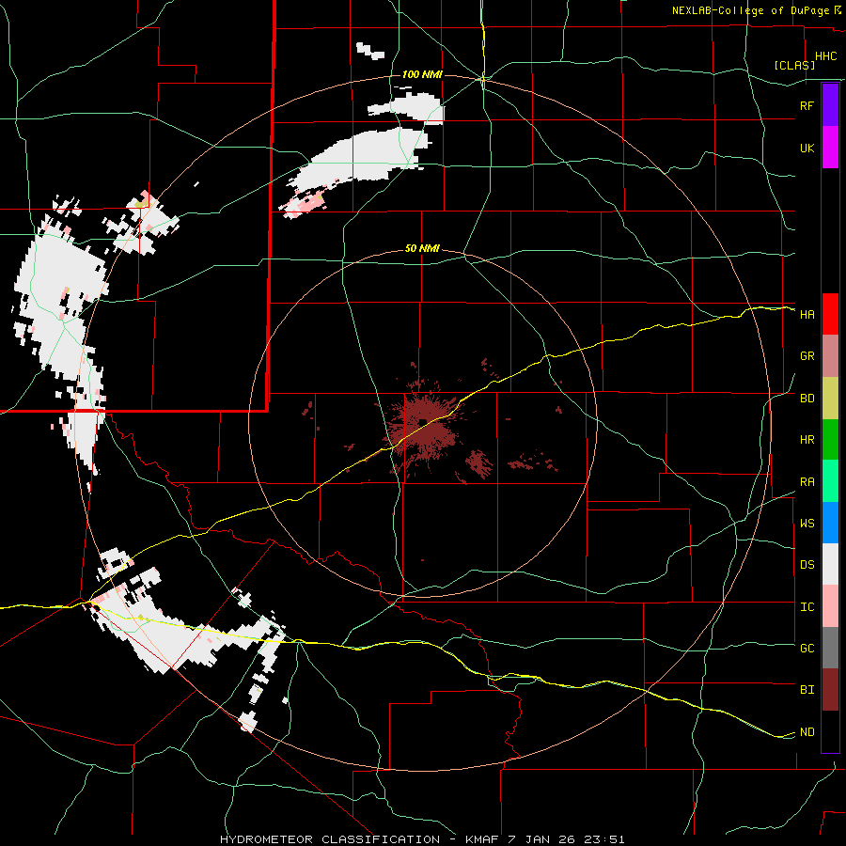This screenshot has height=846, width=846.
Task: Click the IC legend label
Action: (x=807, y=607)
